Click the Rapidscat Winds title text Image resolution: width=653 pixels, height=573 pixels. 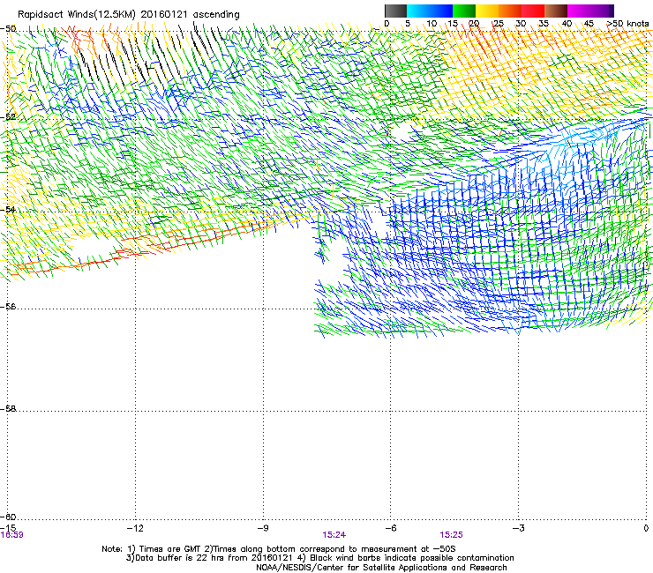click(x=129, y=15)
